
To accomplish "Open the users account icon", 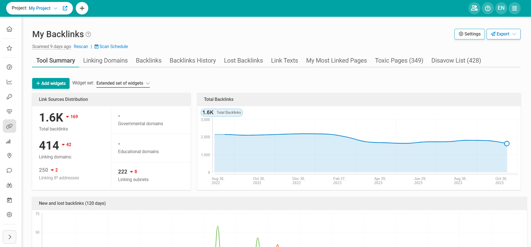I will pyautogui.click(x=474, y=8).
